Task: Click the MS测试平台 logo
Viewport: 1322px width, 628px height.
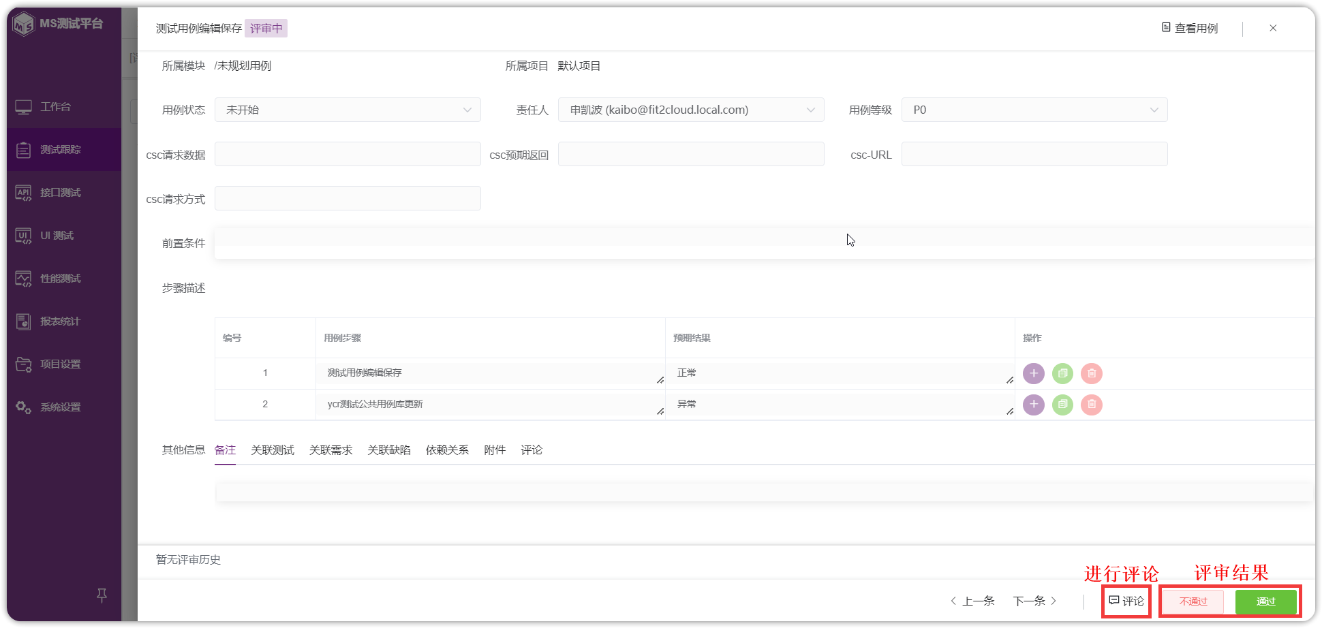Action: tap(59, 24)
